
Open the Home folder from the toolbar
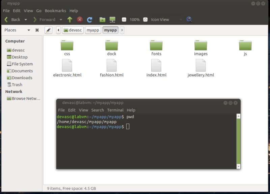tap(102, 20)
